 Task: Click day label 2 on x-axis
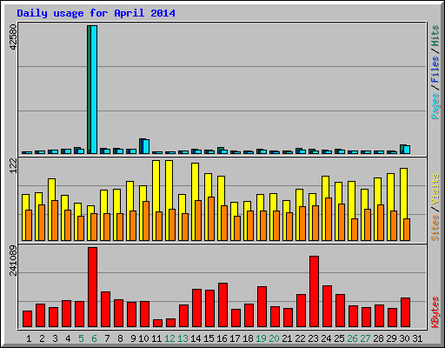point(42,338)
